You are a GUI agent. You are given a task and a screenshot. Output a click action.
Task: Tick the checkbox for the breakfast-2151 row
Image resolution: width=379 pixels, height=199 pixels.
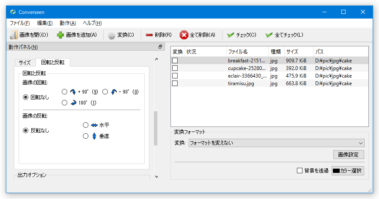tap(175, 60)
